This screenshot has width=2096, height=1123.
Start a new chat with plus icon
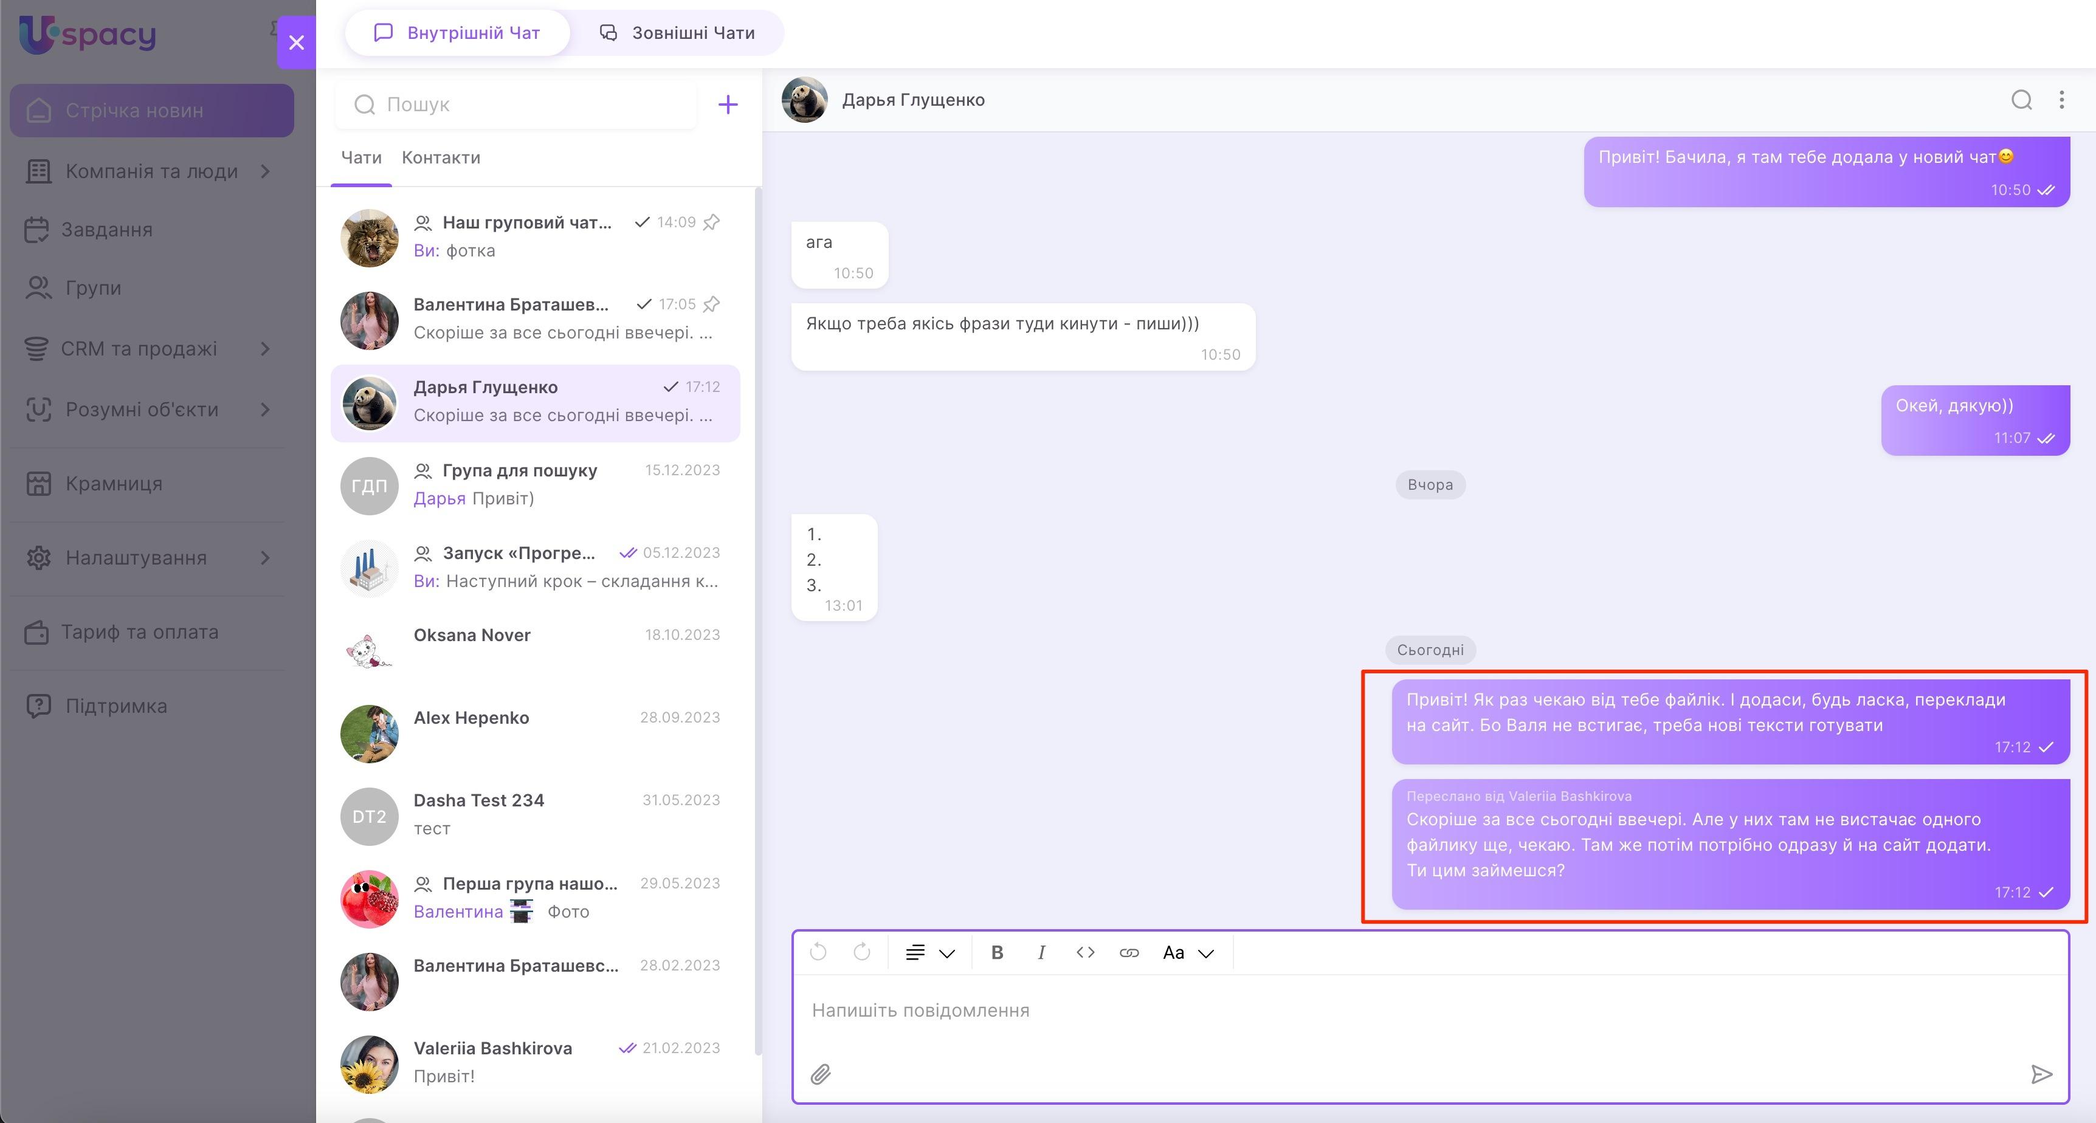pyautogui.click(x=728, y=104)
